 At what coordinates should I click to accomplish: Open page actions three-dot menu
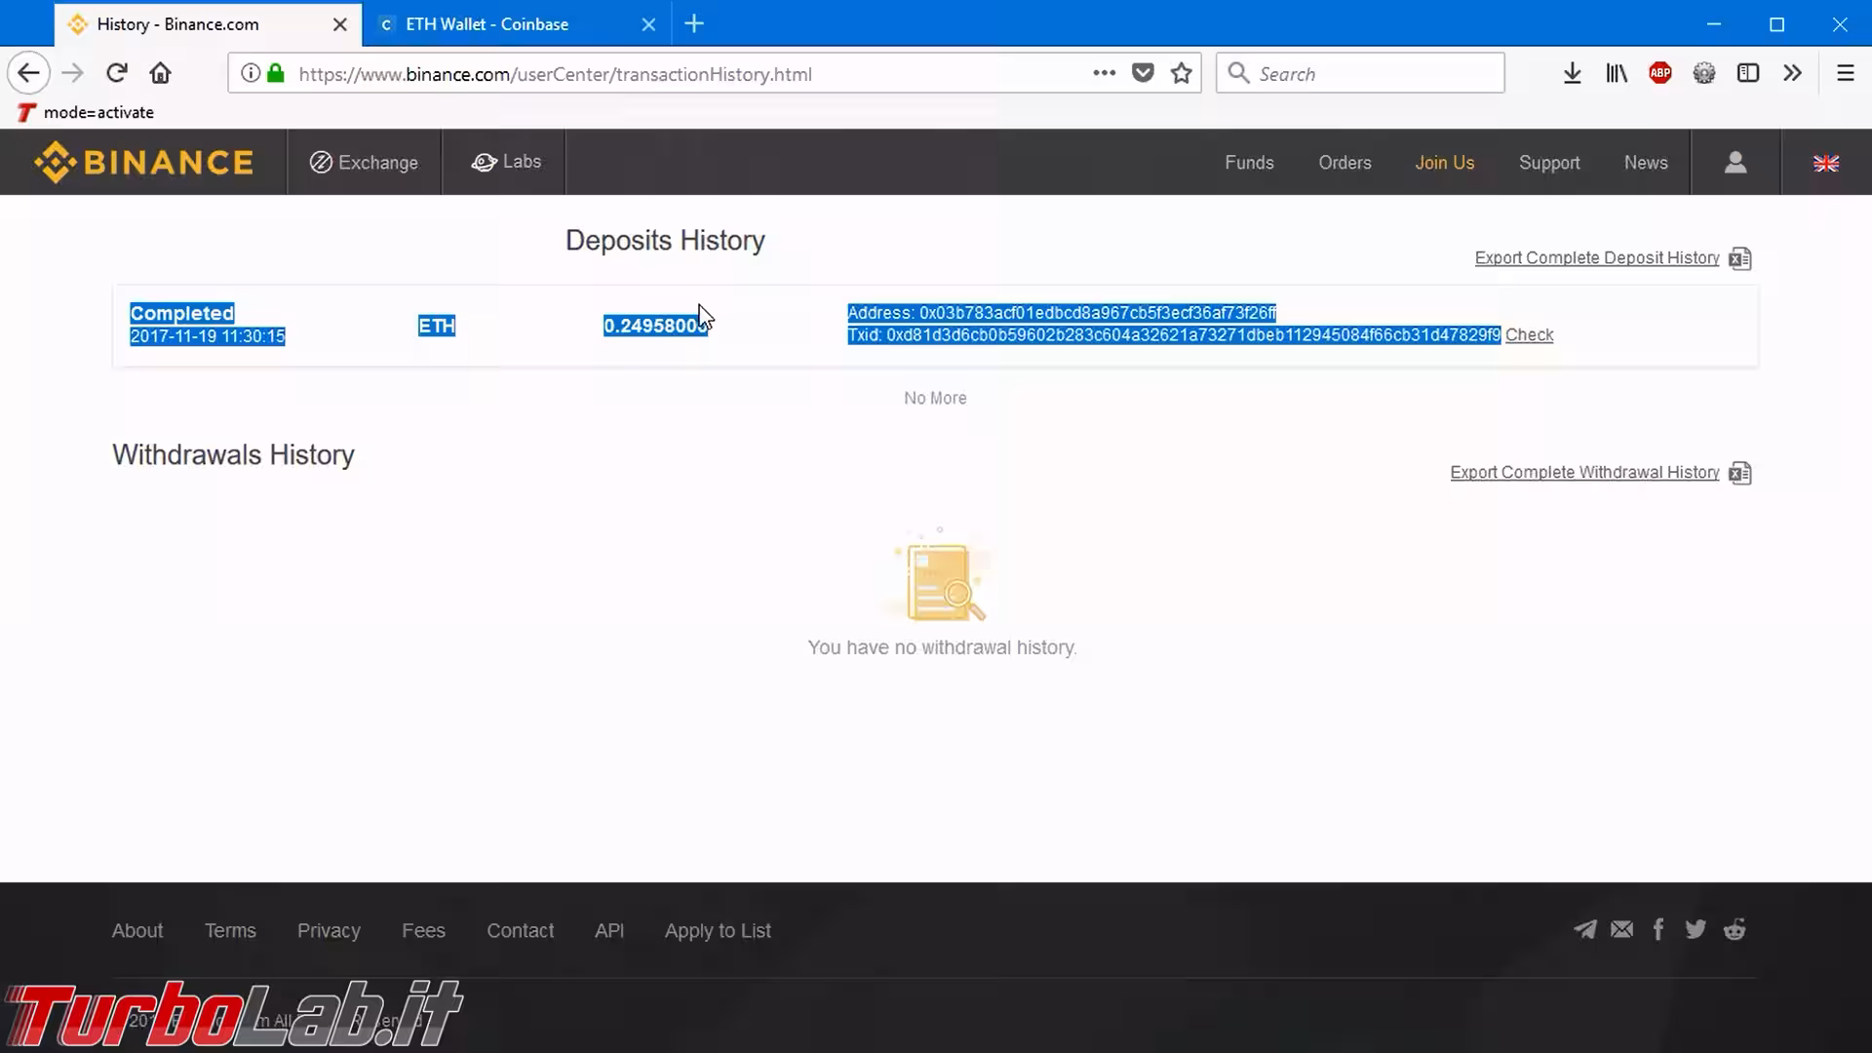pos(1104,73)
